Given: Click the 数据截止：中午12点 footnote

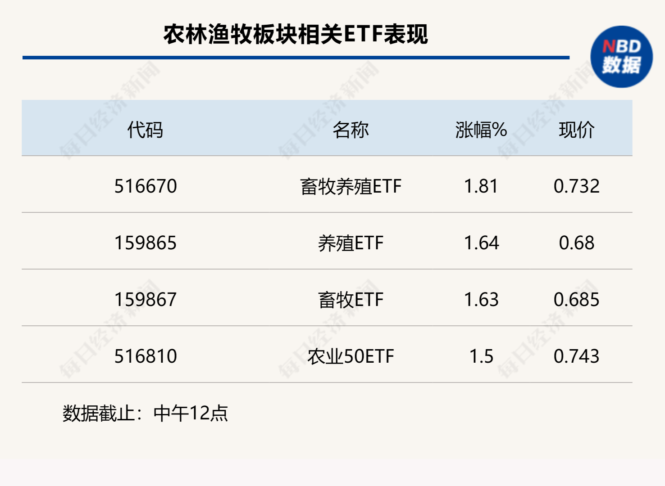Looking at the screenshot, I should coord(145,413).
